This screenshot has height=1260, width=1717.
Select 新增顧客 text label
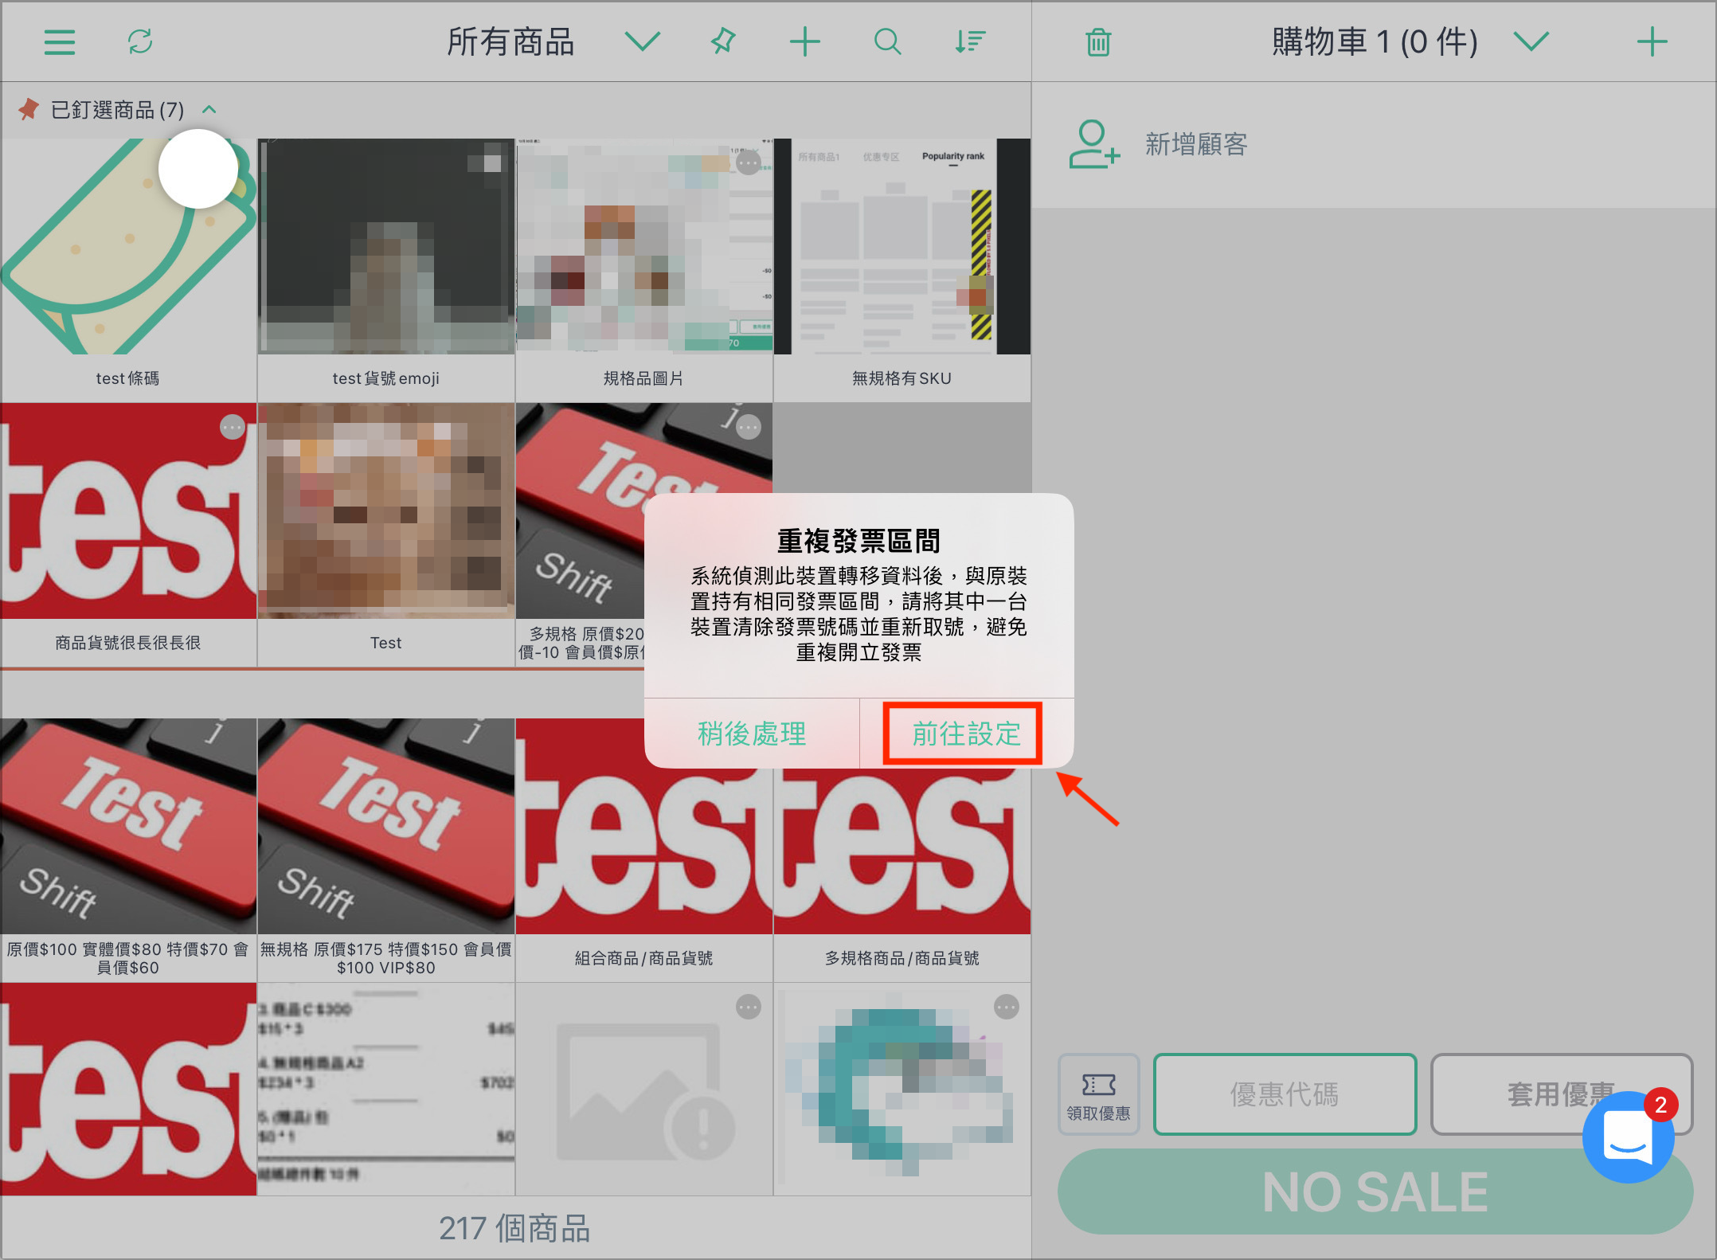coord(1196,144)
